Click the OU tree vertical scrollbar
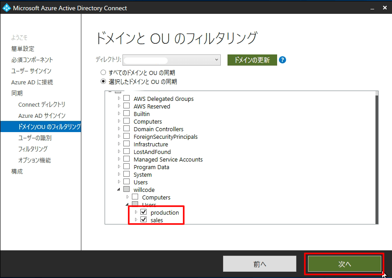The height and width of the screenshot is (278, 392). (x=377, y=158)
